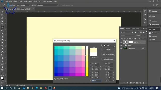Click the lock position icon
This screenshot has width=161, height=90.
coord(130,39)
